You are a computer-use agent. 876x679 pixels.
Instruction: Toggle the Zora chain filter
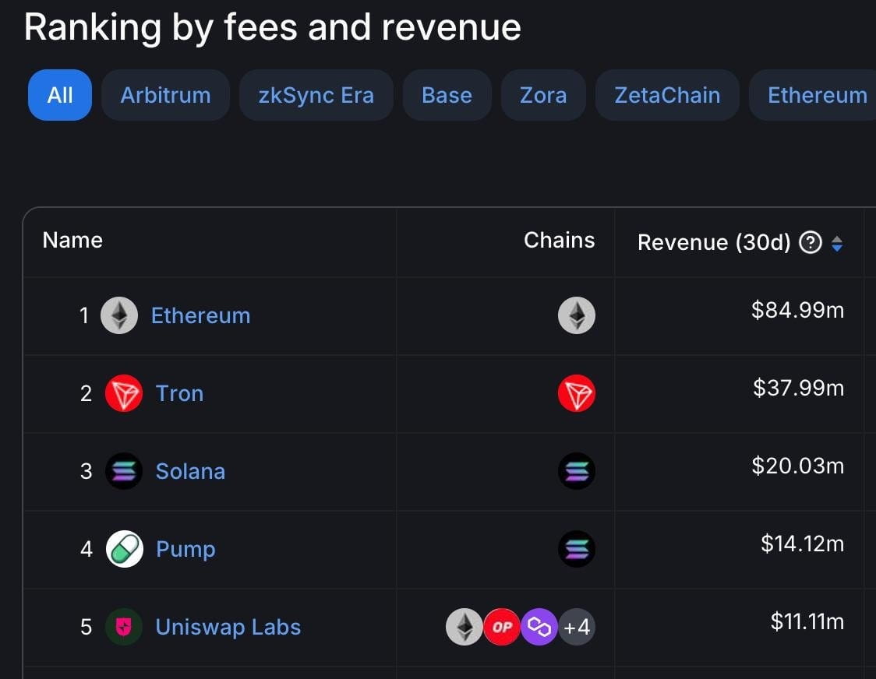(x=542, y=95)
